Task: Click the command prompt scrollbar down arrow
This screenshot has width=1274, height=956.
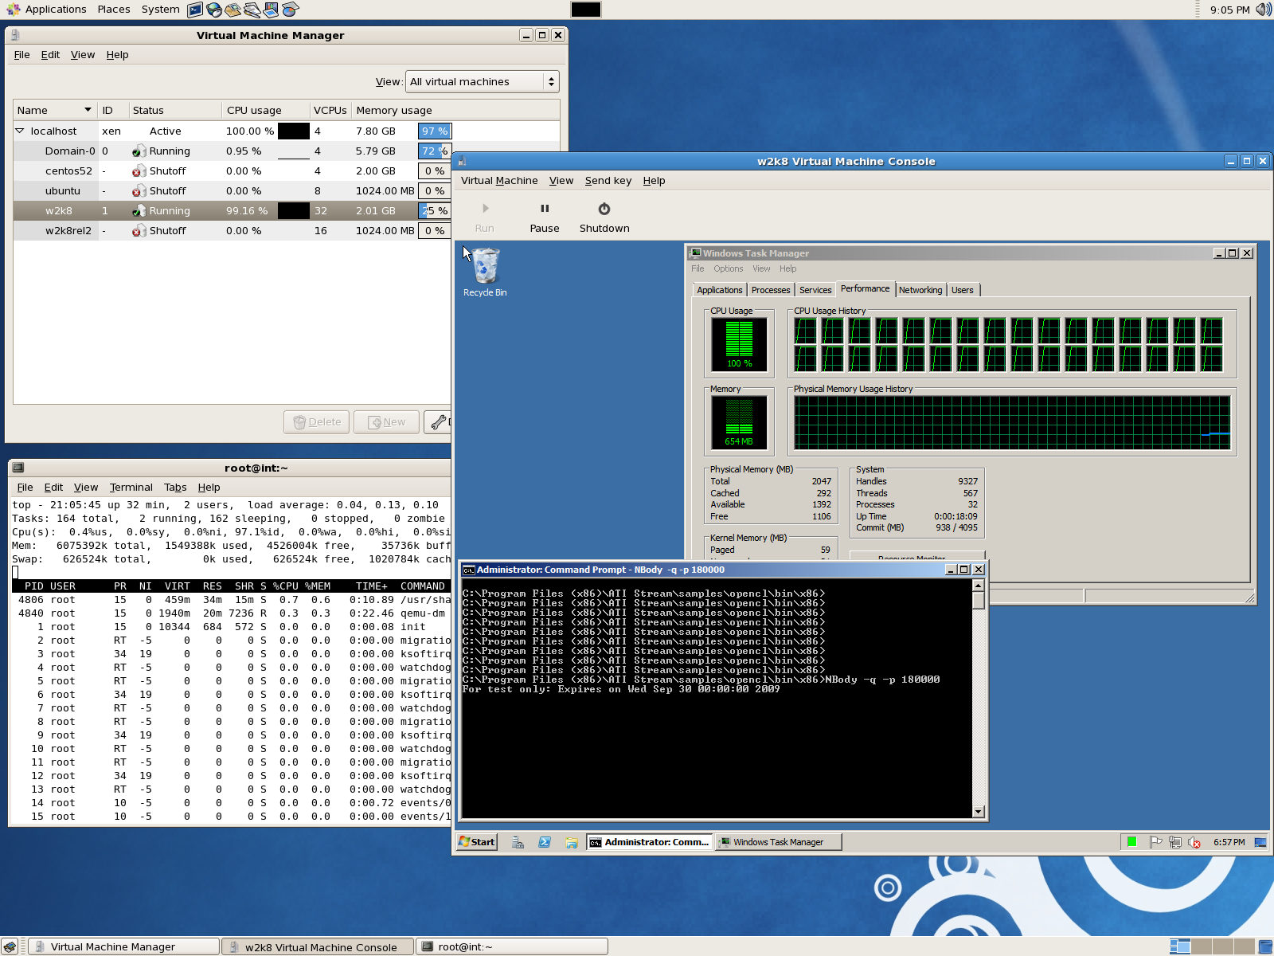Action: pos(979,812)
